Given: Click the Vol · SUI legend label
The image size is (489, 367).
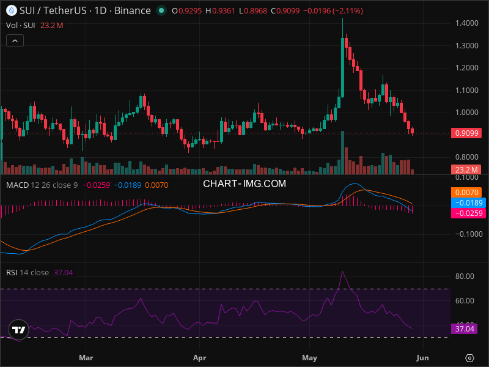Looking at the screenshot, I should point(21,25).
